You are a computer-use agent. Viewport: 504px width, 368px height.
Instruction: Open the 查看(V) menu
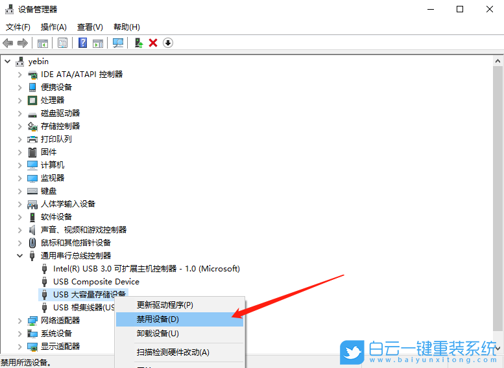[x=90, y=27]
